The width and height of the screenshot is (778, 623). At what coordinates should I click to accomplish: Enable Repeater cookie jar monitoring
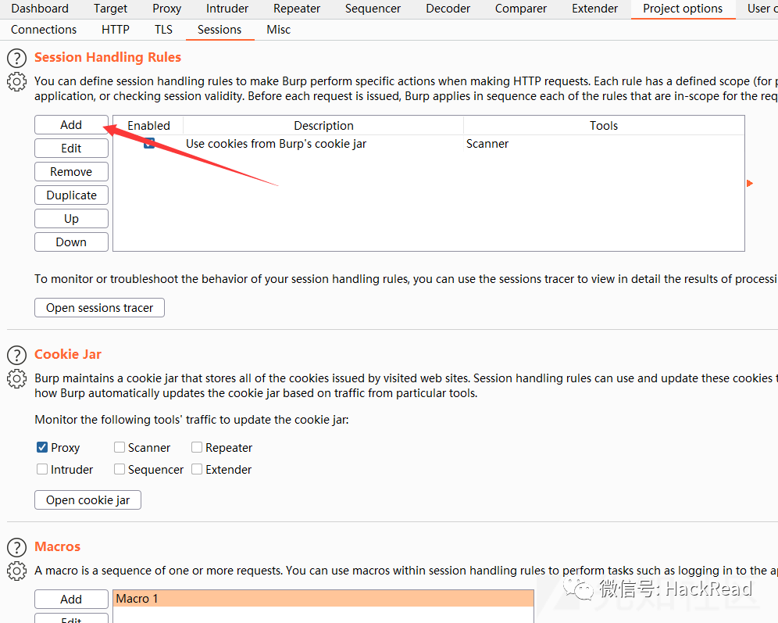197,447
